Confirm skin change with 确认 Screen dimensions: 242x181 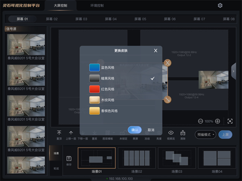pyautogui.click(x=135, y=130)
